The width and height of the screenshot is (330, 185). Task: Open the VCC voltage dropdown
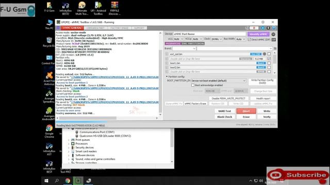(x=178, y=39)
